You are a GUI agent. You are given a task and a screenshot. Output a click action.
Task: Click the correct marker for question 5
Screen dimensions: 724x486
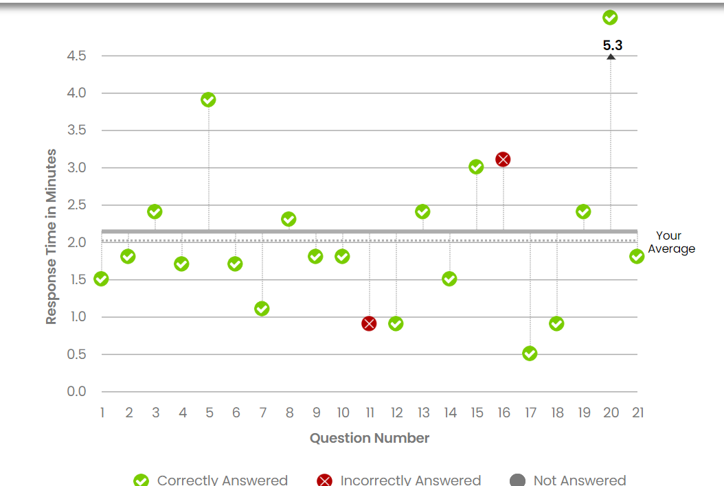208,100
